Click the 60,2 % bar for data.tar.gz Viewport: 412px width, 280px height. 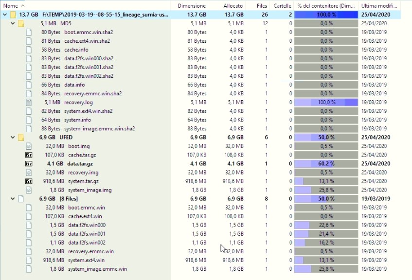(326, 164)
